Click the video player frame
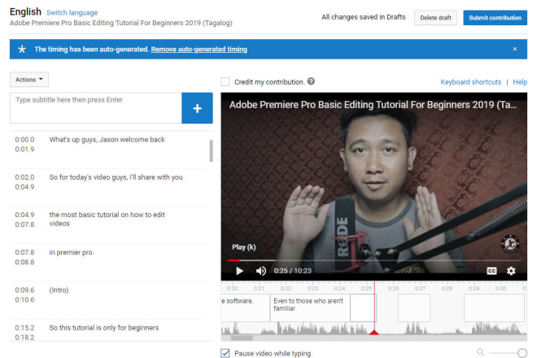 click(x=374, y=186)
